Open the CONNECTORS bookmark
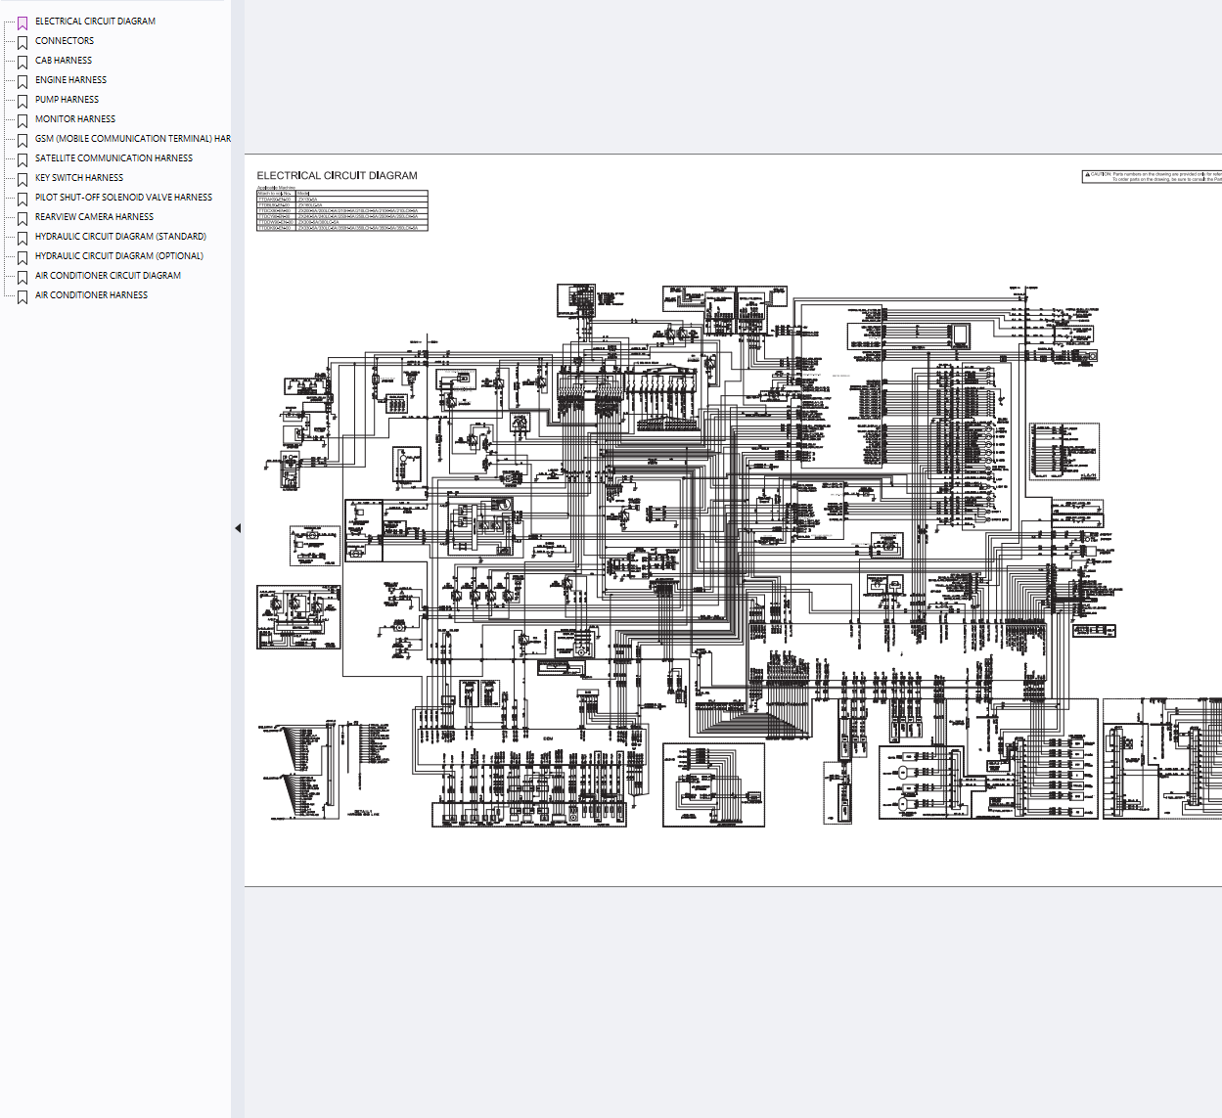Viewport: 1222px width, 1118px height. tap(65, 41)
